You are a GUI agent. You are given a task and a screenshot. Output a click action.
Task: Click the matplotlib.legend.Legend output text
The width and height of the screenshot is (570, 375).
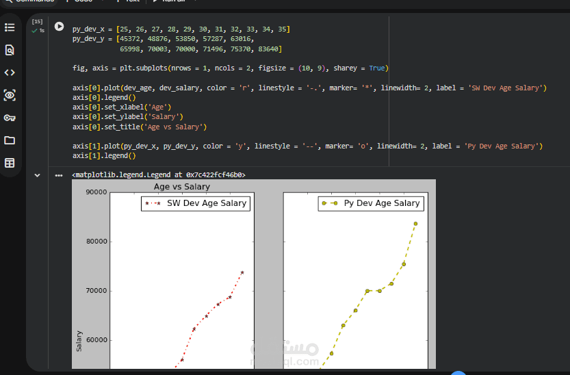click(159, 174)
